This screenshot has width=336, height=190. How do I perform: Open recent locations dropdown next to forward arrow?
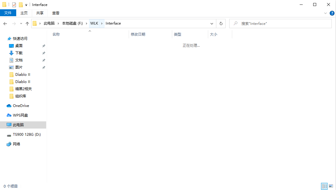pyautogui.click(x=21, y=23)
